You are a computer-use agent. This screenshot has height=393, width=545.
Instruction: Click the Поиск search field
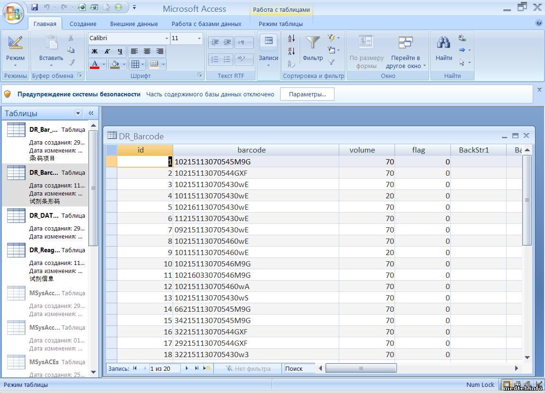(x=299, y=368)
